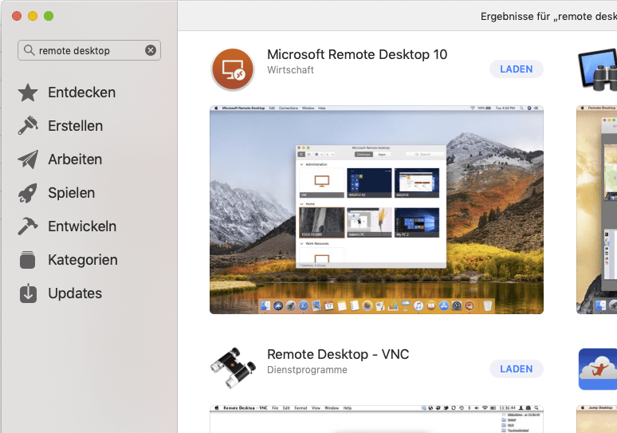Image resolution: width=617 pixels, height=433 pixels.
Task: Open the Remote Desktop - VNC binoculars icon
Action: coord(233,368)
